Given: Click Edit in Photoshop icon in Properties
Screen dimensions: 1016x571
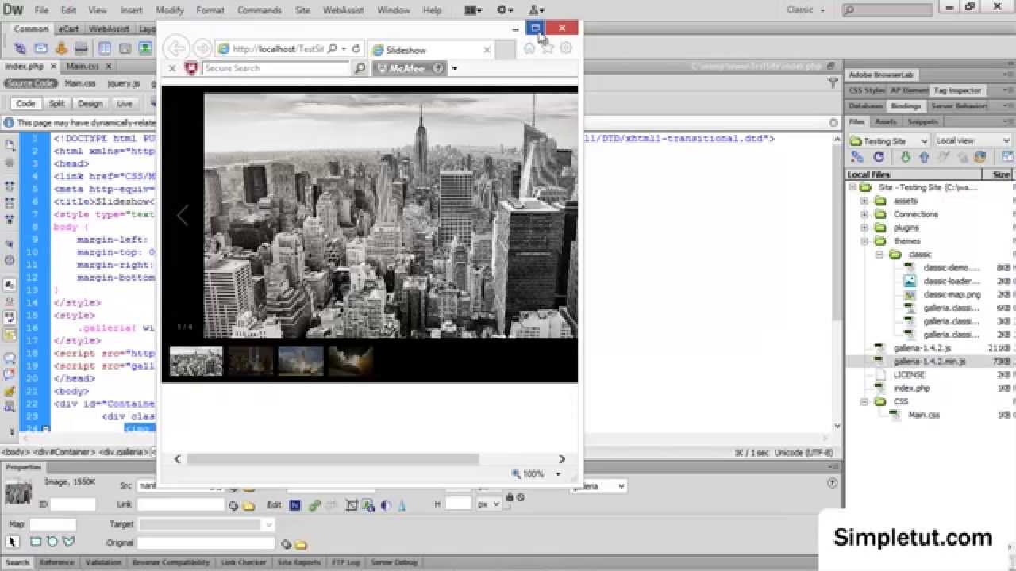Looking at the screenshot, I should 295,504.
